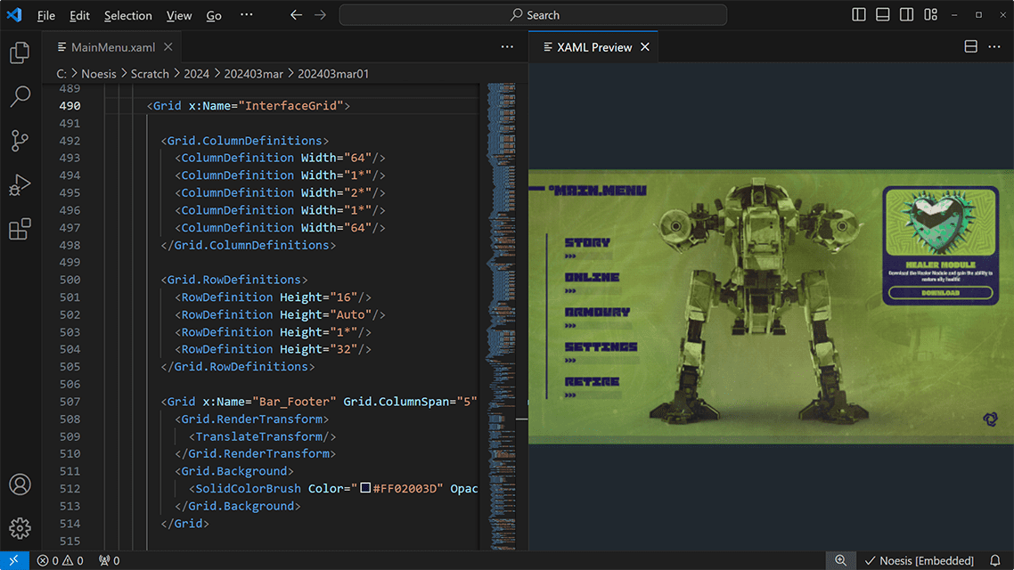Screen dimensions: 1014x570
Task: Open the Manage gear settings icon
Action: point(20,528)
